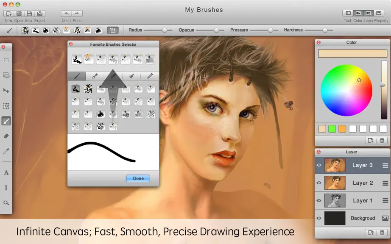391x244 pixels.
Task: Switch to the star brush category tab
Action: [131, 76]
